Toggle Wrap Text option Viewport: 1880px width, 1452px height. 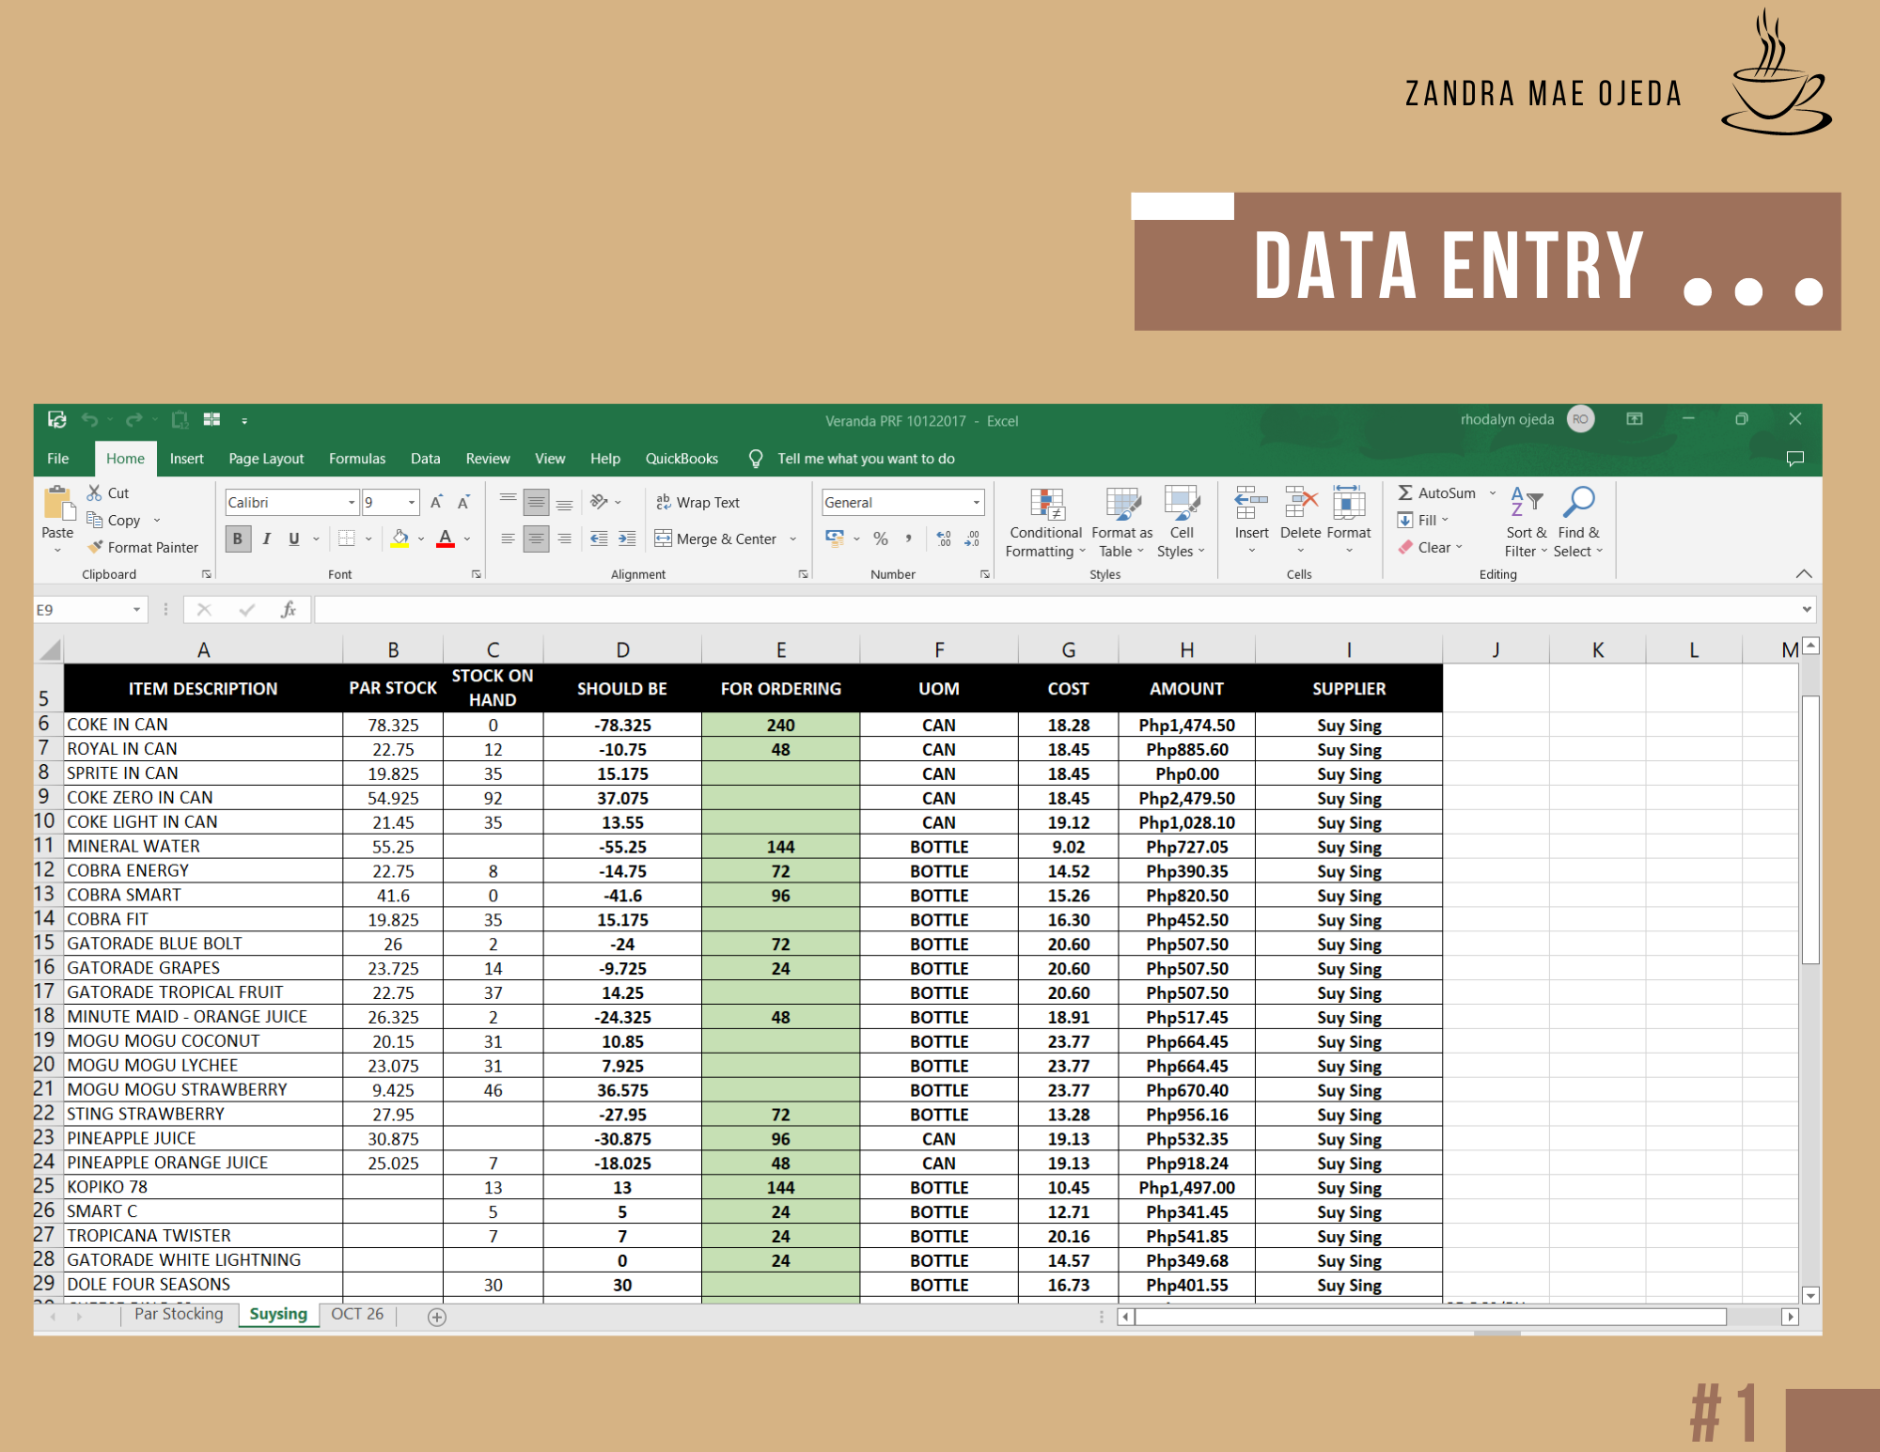(697, 503)
